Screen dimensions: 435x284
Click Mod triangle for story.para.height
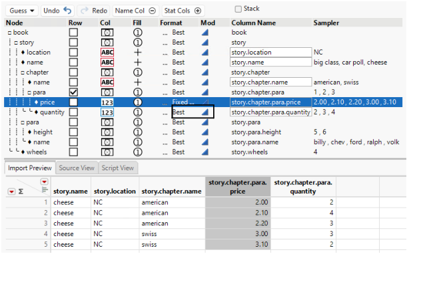[x=205, y=132]
